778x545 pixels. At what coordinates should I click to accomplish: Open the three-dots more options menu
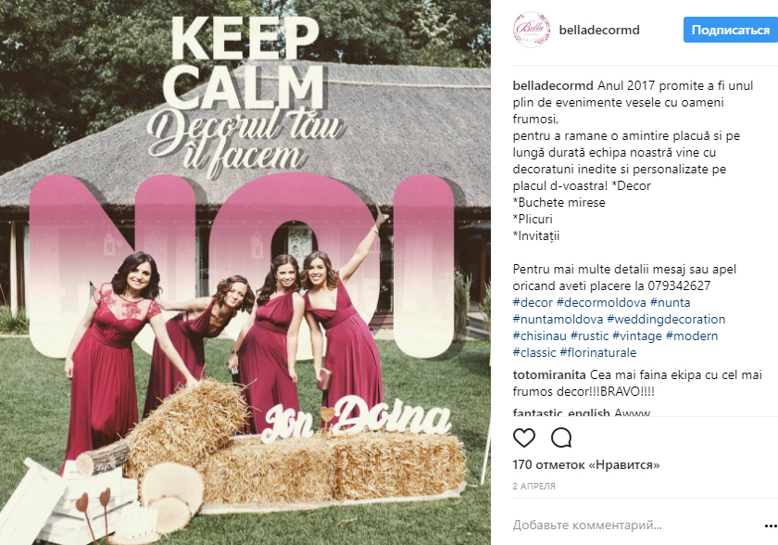[x=771, y=526]
